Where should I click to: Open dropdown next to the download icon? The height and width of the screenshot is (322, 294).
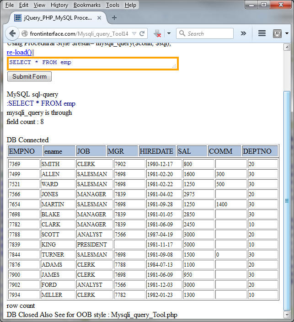coord(168,33)
